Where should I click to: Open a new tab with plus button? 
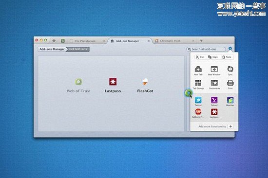point(201,41)
